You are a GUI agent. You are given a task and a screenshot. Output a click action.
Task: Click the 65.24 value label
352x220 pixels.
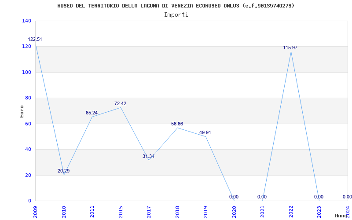click(x=92, y=113)
